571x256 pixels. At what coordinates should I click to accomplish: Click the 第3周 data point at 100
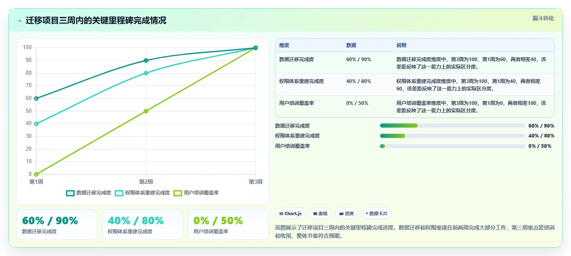[x=256, y=48]
